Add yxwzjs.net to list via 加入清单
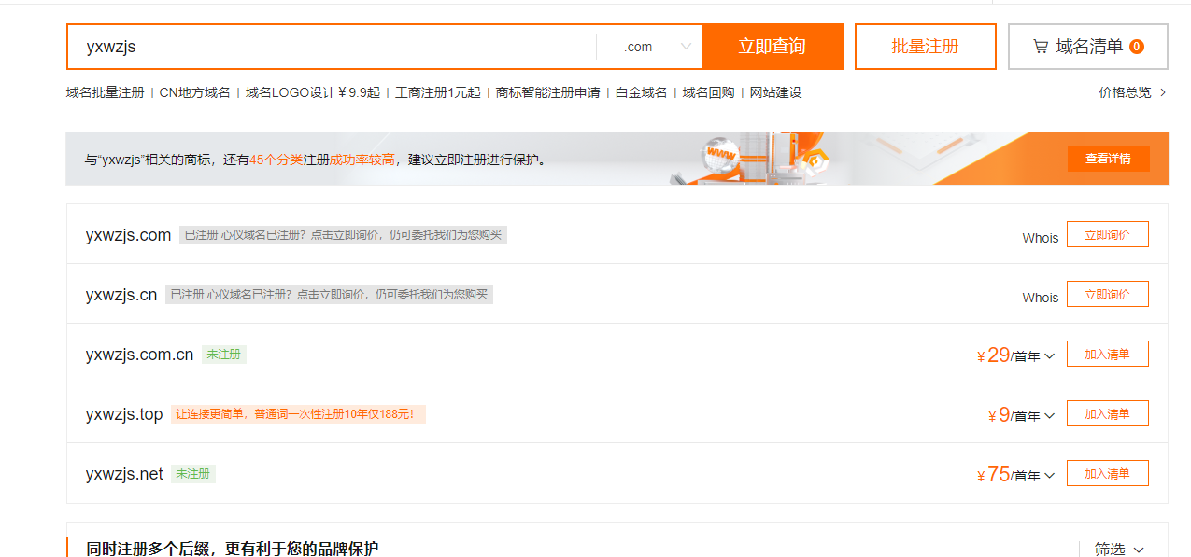The width and height of the screenshot is (1191, 557). click(1107, 474)
